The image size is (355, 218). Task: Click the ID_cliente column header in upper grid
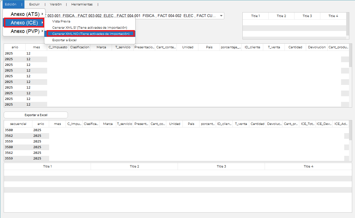coord(252,47)
